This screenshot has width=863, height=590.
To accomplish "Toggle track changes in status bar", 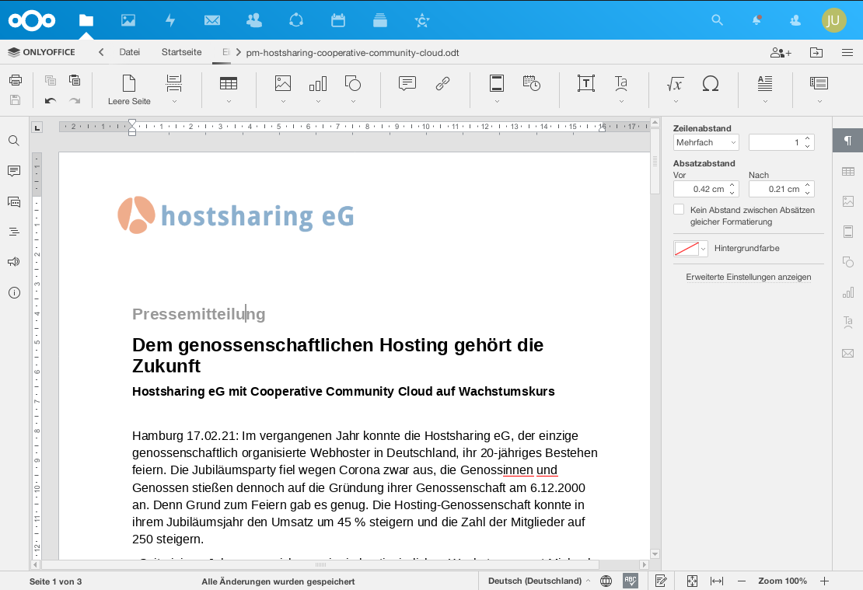I will point(661,581).
